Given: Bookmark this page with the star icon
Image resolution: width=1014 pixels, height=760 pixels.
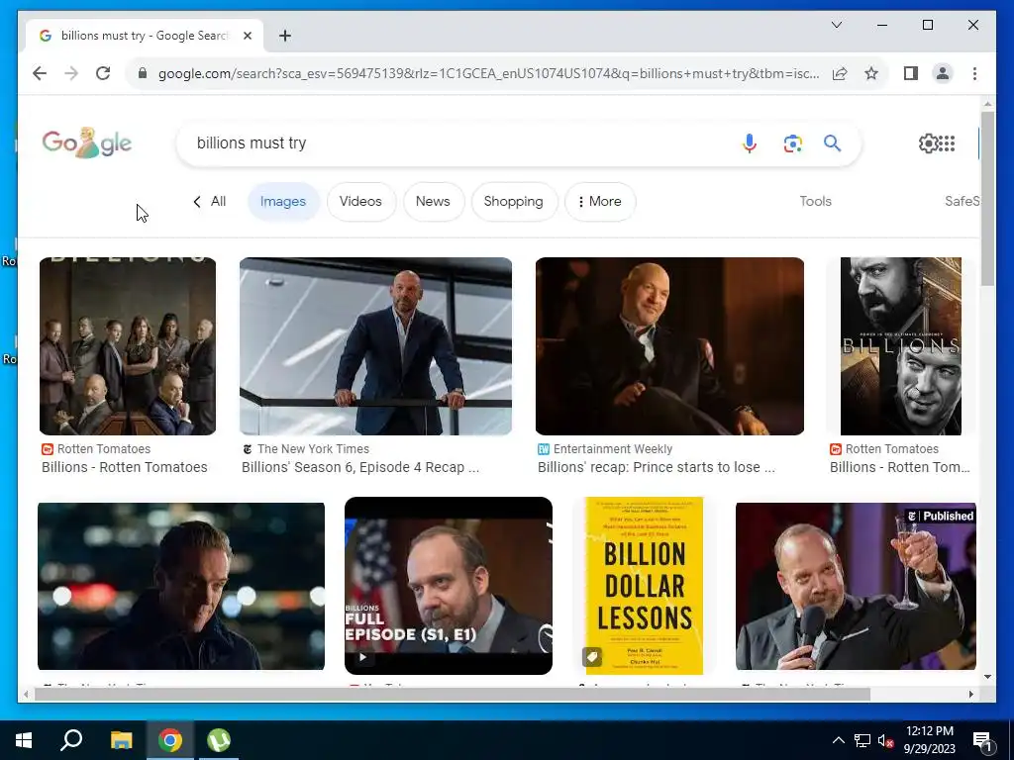Looking at the screenshot, I should pos(871,73).
